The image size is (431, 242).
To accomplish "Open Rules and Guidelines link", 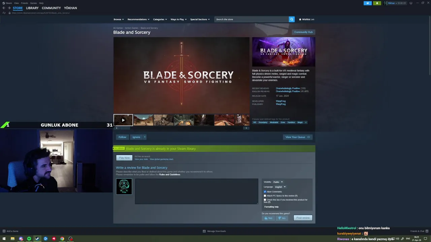I will pyautogui.click(x=170, y=174).
